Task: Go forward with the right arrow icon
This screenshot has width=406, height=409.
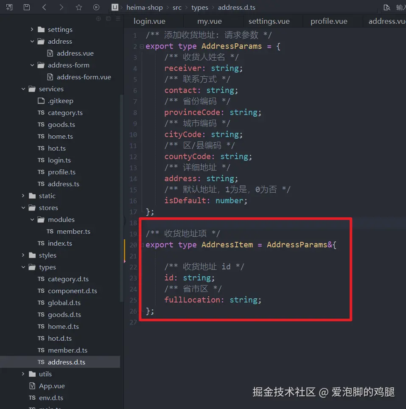Action: [61, 7]
